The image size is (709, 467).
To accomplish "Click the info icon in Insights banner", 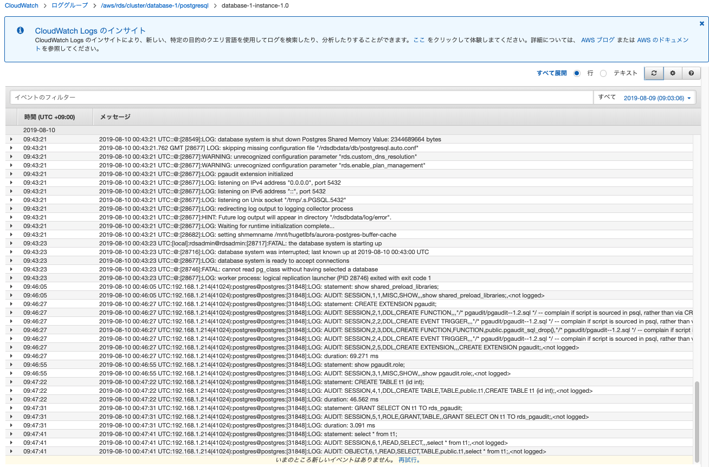I will 20,30.
